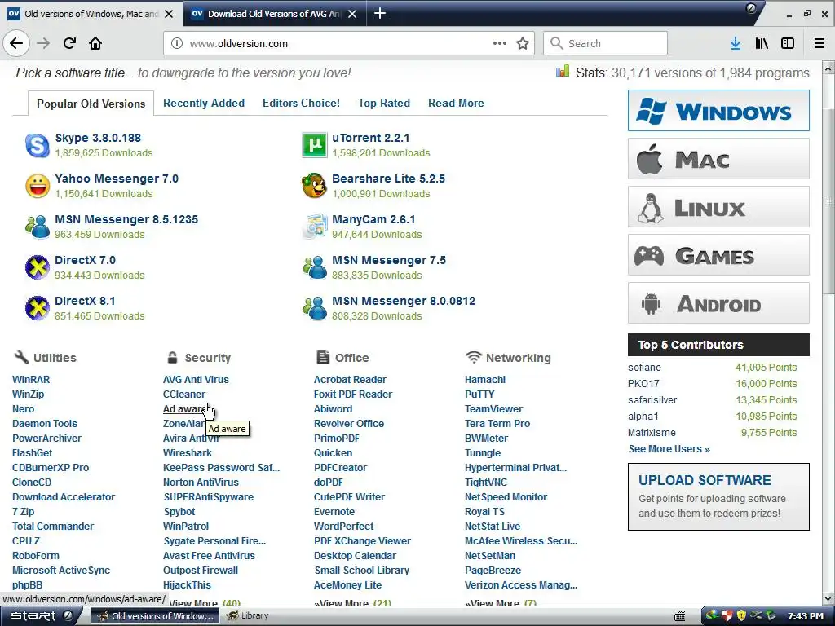
Task: Open the Library bookshelf icon
Action: 762,43
